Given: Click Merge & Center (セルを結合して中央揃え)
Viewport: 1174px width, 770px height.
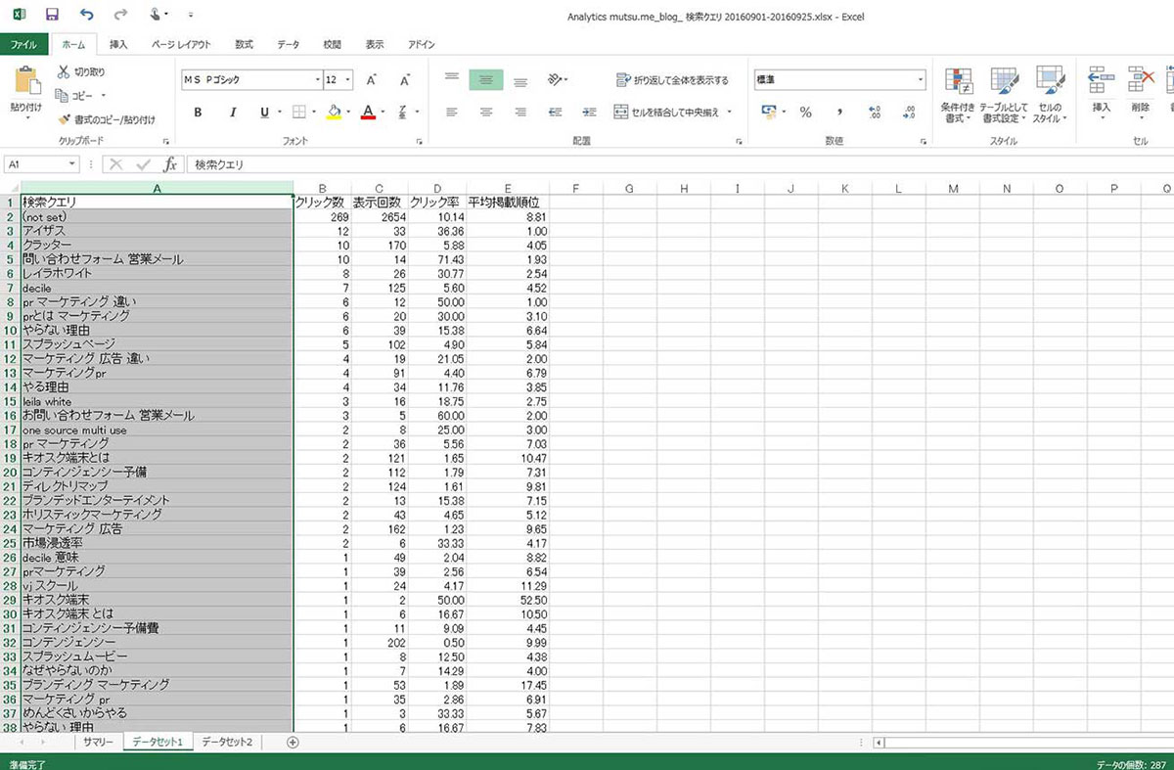Looking at the screenshot, I should click(667, 113).
